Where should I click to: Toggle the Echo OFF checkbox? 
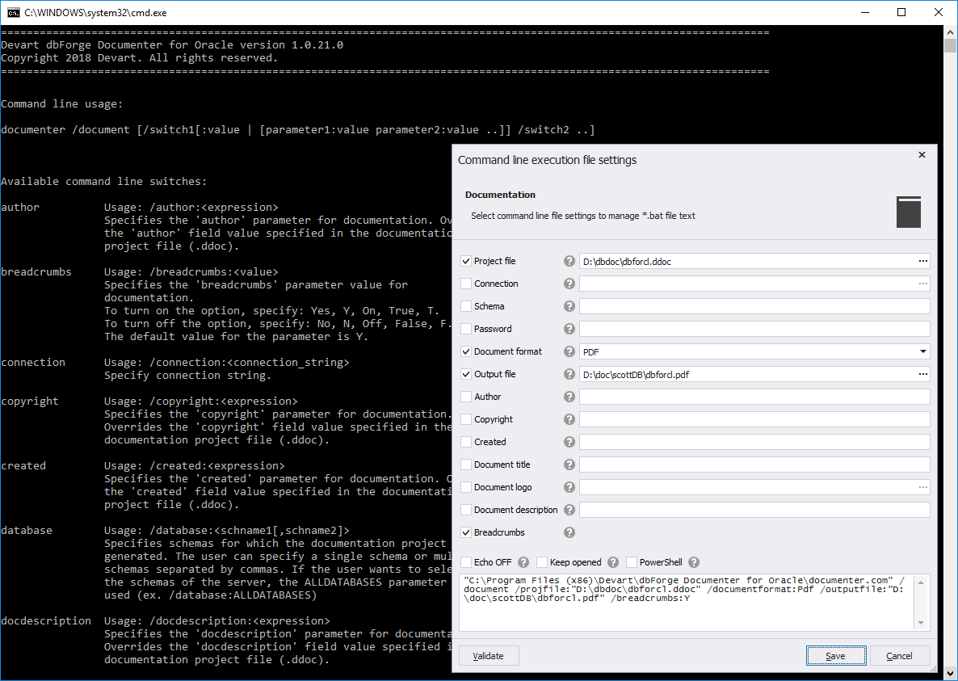pos(466,562)
